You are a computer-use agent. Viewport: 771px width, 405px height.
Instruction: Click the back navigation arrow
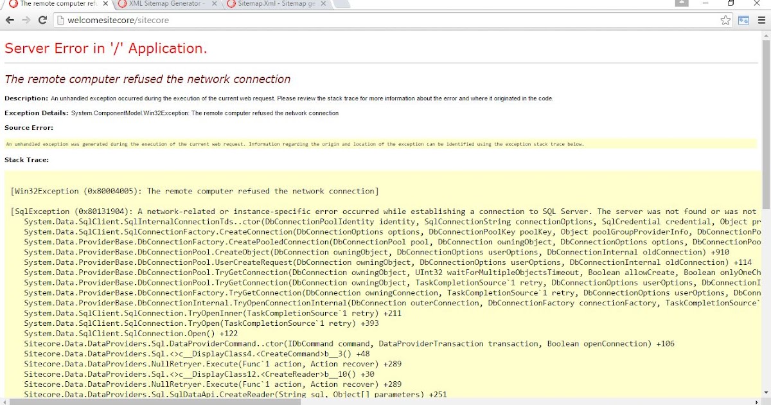tap(10, 20)
